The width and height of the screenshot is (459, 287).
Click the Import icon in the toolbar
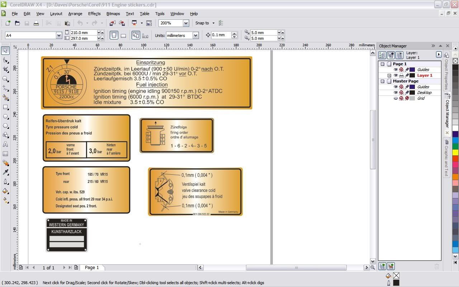click(112, 23)
